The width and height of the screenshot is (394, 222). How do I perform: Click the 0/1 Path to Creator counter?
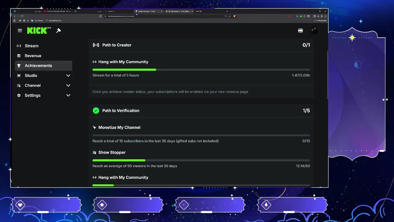[x=306, y=45]
